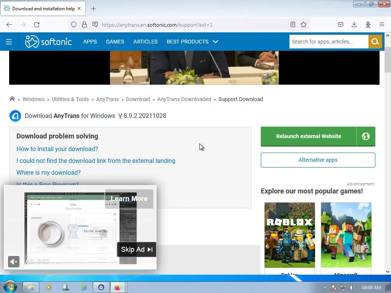This screenshot has height=293, width=391.
Task: Open Windows Explorer from taskbar
Action: [x=31, y=288]
